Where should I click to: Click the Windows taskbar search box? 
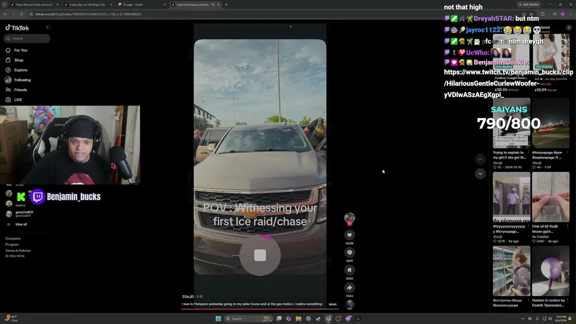coord(249,319)
